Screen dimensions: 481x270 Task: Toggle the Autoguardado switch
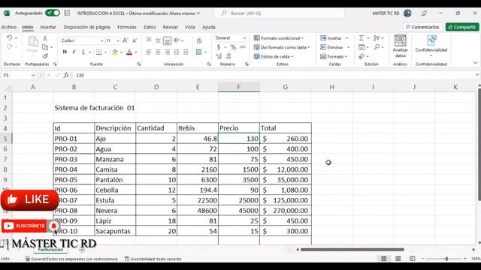[53, 13]
